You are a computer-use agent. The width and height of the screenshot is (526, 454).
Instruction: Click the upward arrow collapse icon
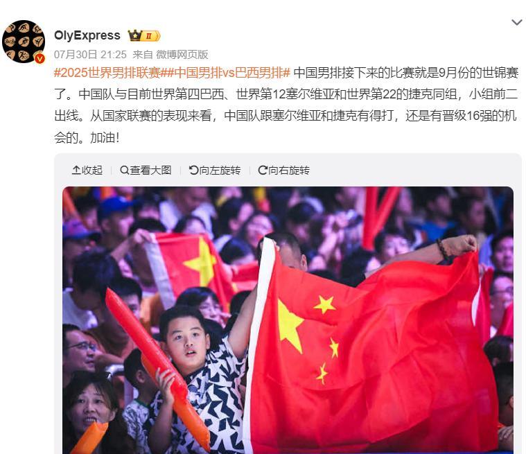pos(76,170)
